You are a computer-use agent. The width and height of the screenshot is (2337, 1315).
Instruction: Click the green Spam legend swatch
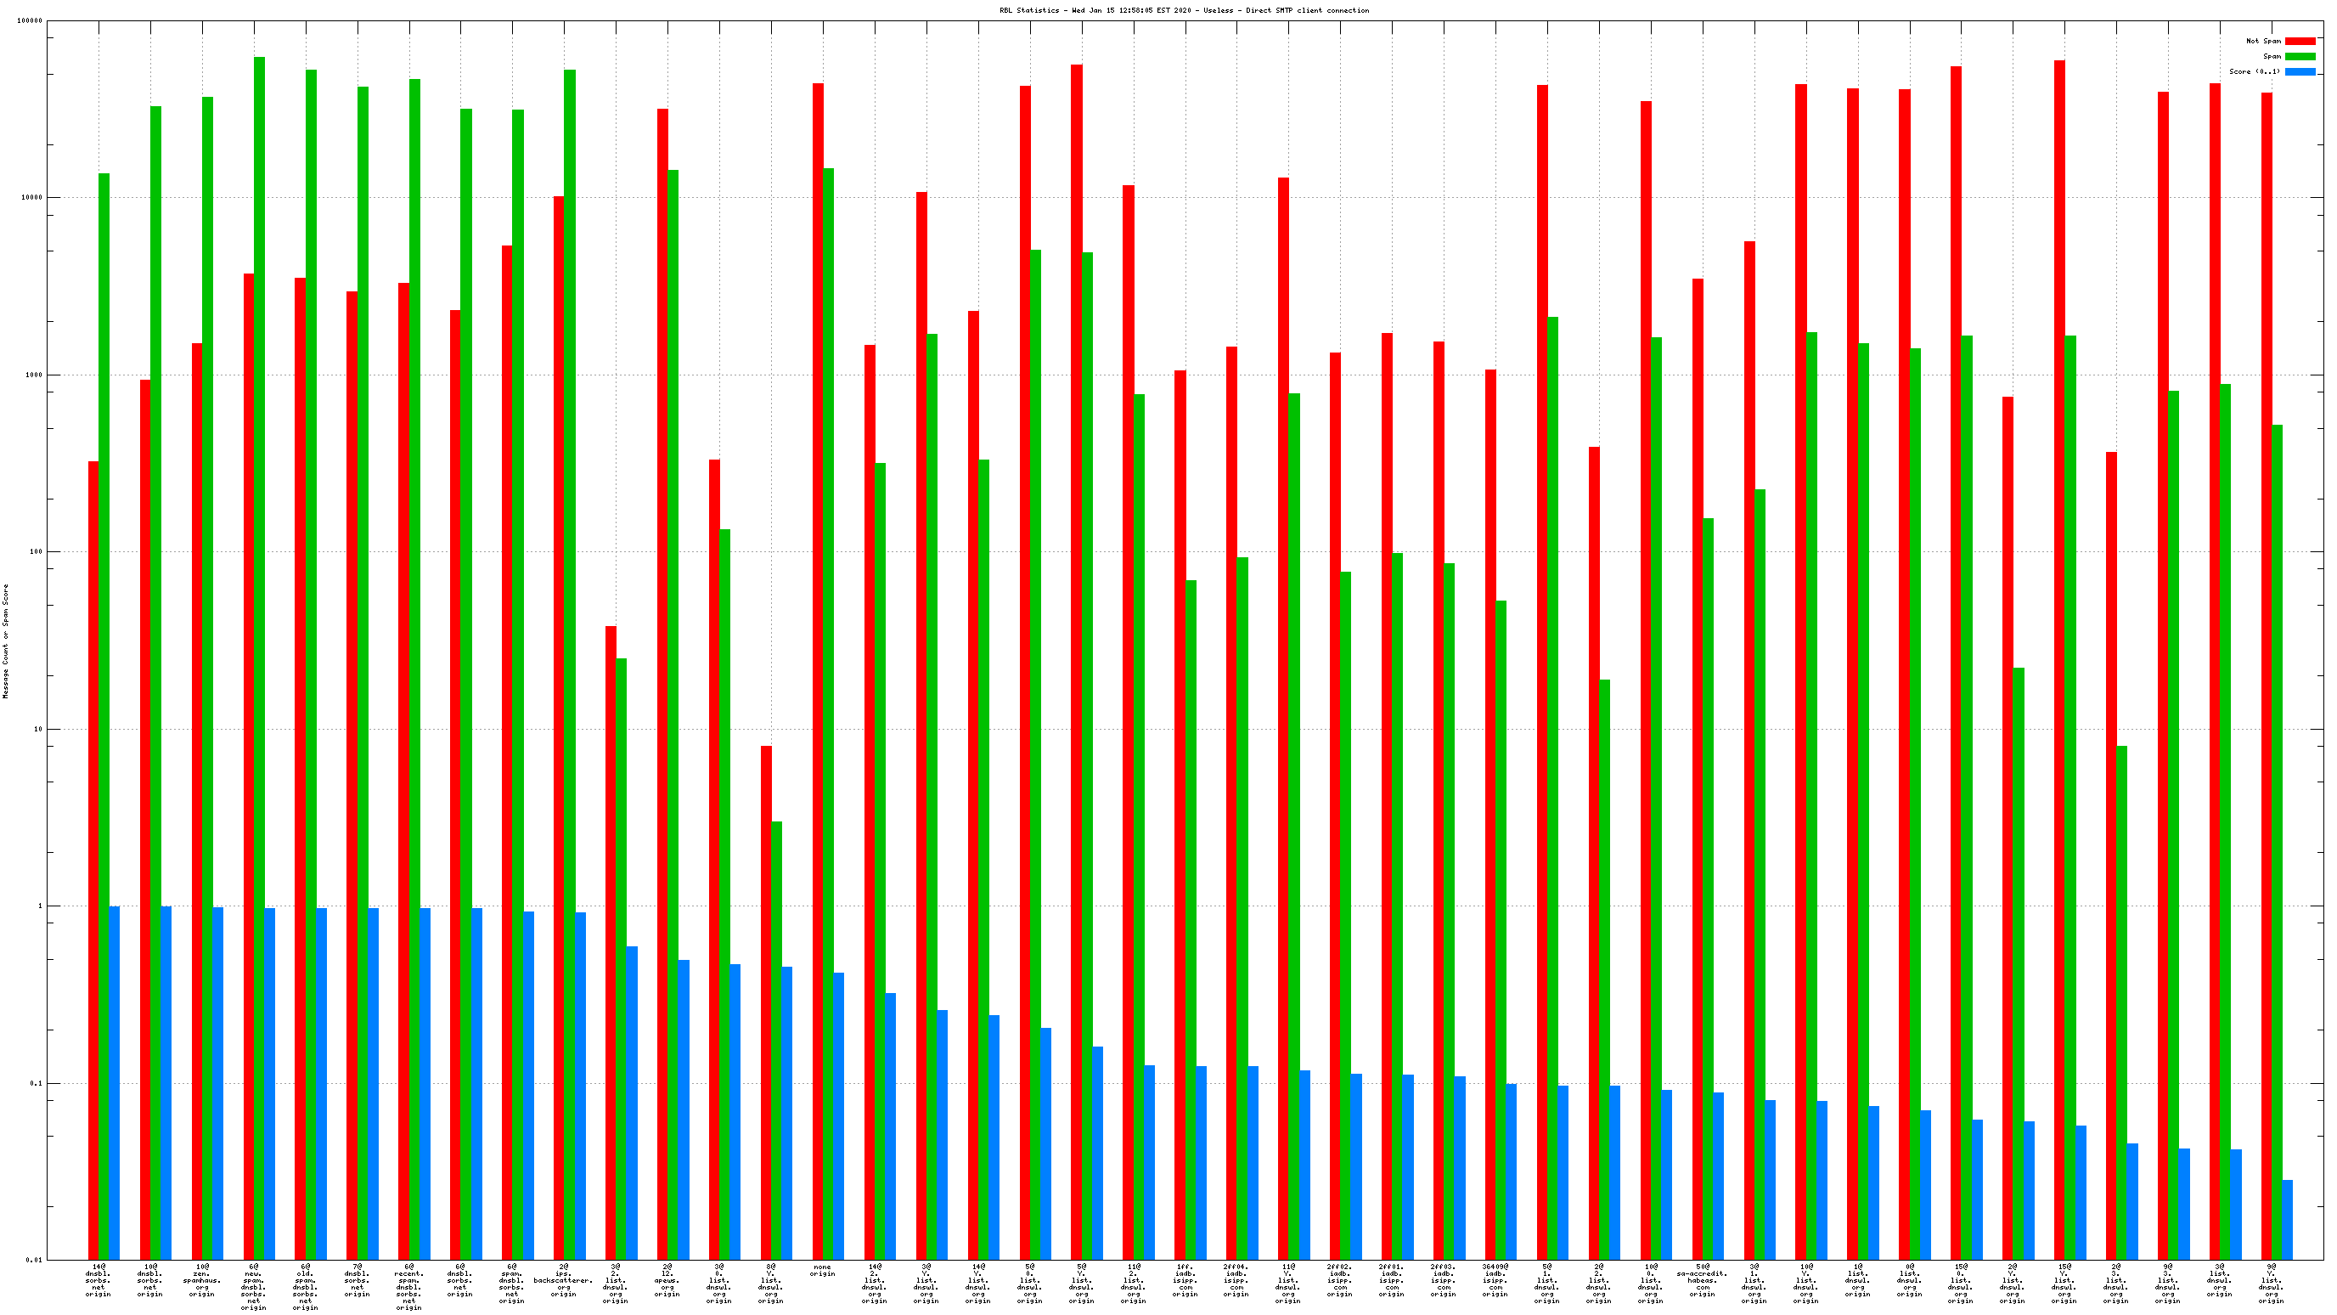(x=2300, y=56)
